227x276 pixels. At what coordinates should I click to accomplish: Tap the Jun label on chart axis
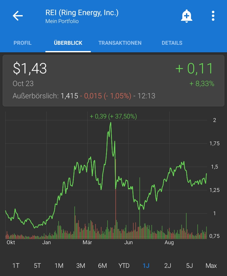(128, 242)
